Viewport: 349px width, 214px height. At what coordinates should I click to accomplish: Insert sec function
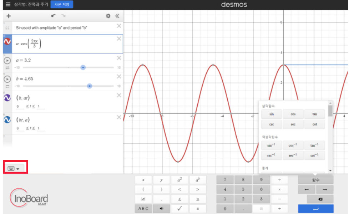293,124
